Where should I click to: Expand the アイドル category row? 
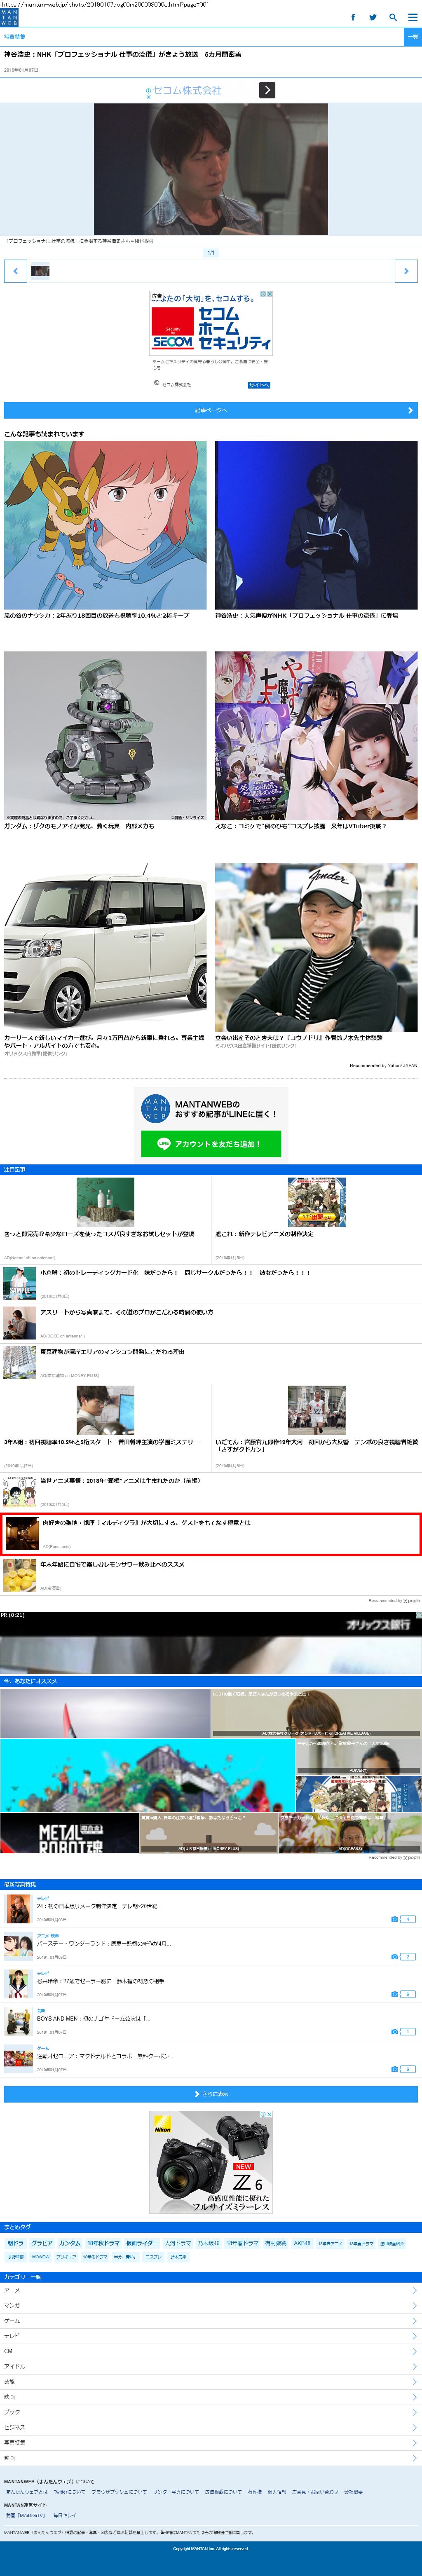pyautogui.click(x=210, y=2366)
